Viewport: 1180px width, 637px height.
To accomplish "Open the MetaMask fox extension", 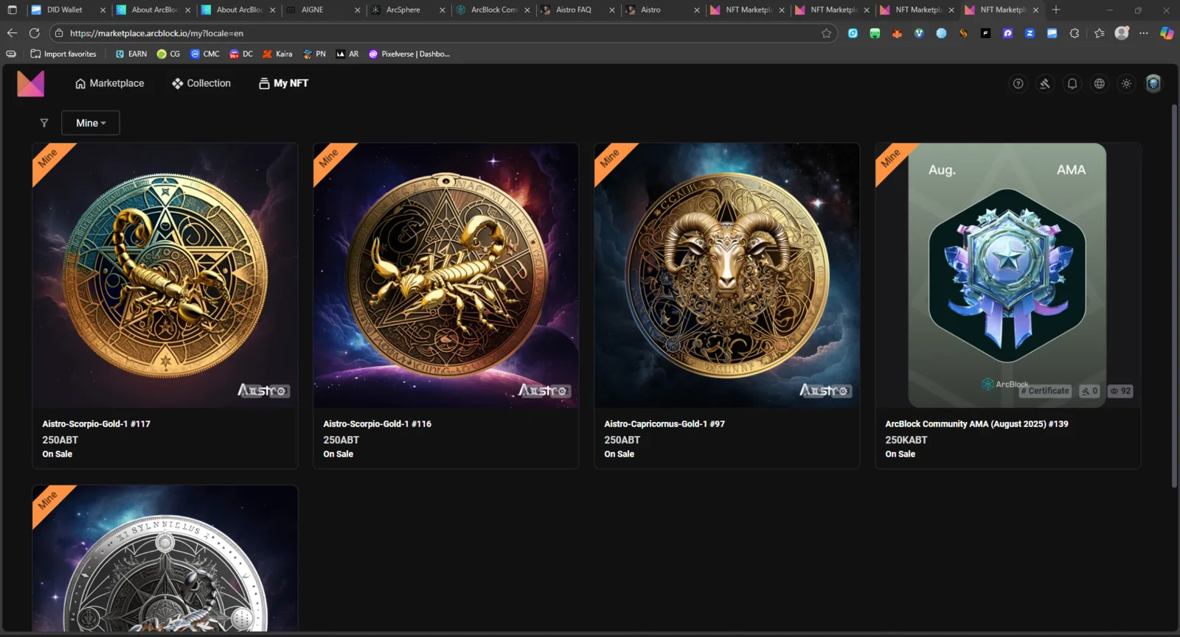I will 897,33.
